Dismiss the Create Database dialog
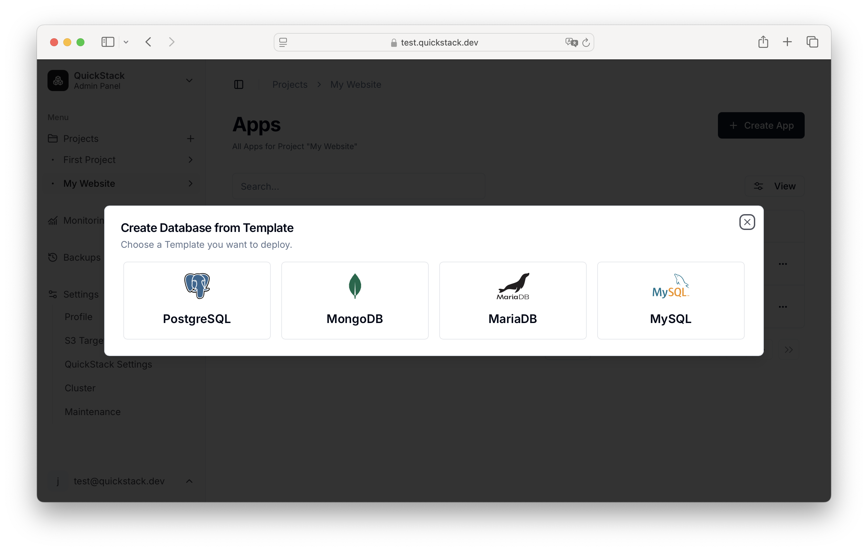The width and height of the screenshot is (868, 551). click(x=747, y=222)
